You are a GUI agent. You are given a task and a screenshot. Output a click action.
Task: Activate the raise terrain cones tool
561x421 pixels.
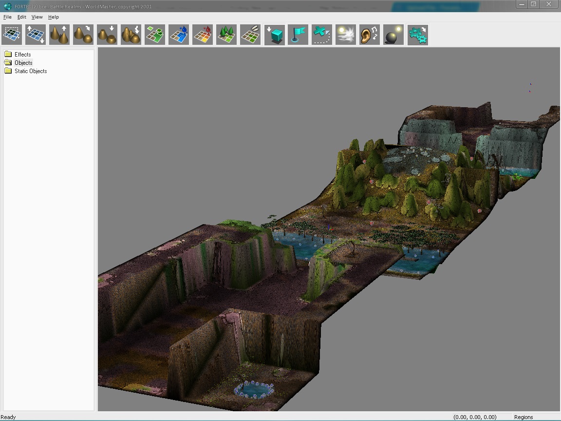pyautogui.click(x=59, y=35)
